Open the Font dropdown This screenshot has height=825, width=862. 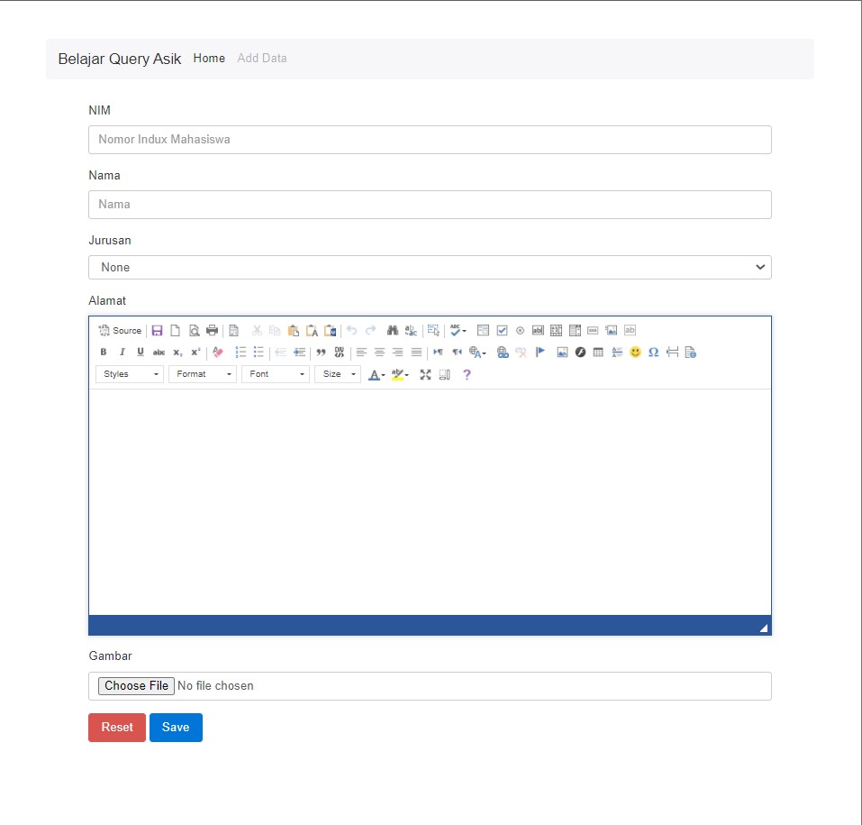[276, 374]
